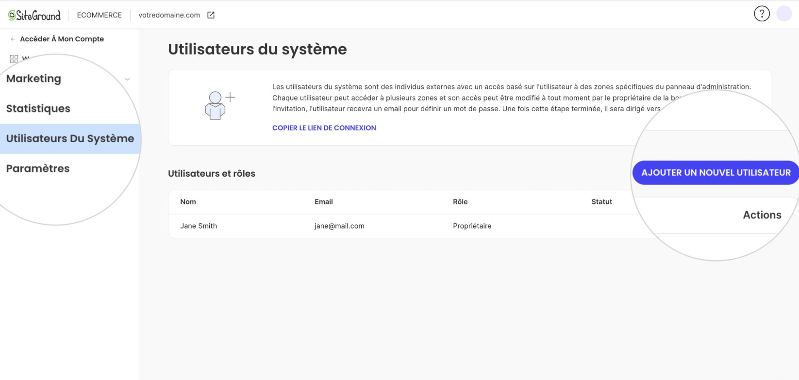Image resolution: width=799 pixels, height=380 pixels.
Task: Open votredomaine.com external link icon
Action: 211,15
